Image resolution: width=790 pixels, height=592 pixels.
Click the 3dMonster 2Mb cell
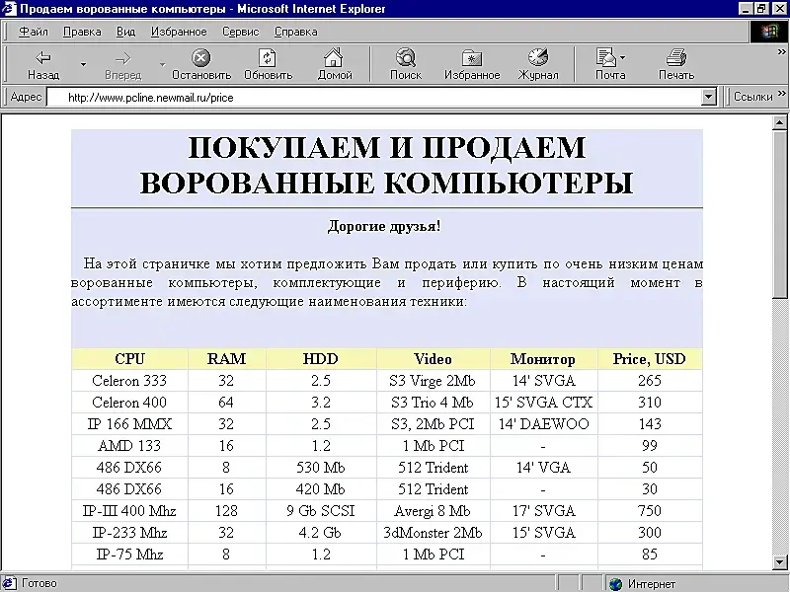[433, 533]
